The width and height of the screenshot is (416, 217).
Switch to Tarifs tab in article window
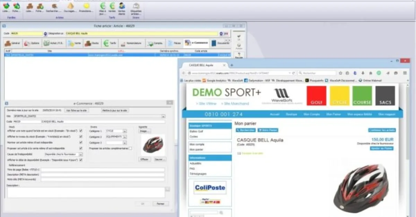coord(110,43)
